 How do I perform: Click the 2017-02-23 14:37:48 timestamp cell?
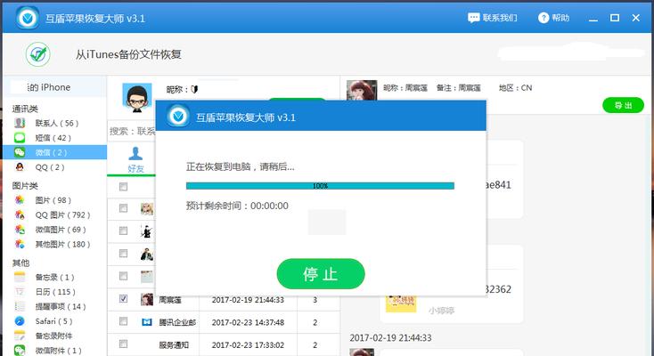pyautogui.click(x=248, y=322)
